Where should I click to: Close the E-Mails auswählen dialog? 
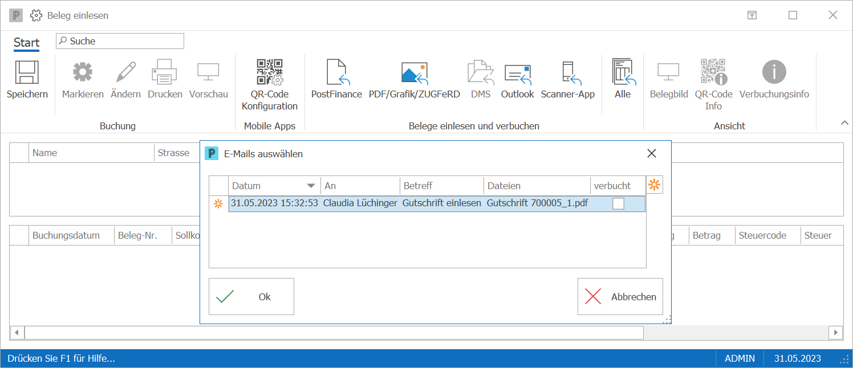point(652,153)
